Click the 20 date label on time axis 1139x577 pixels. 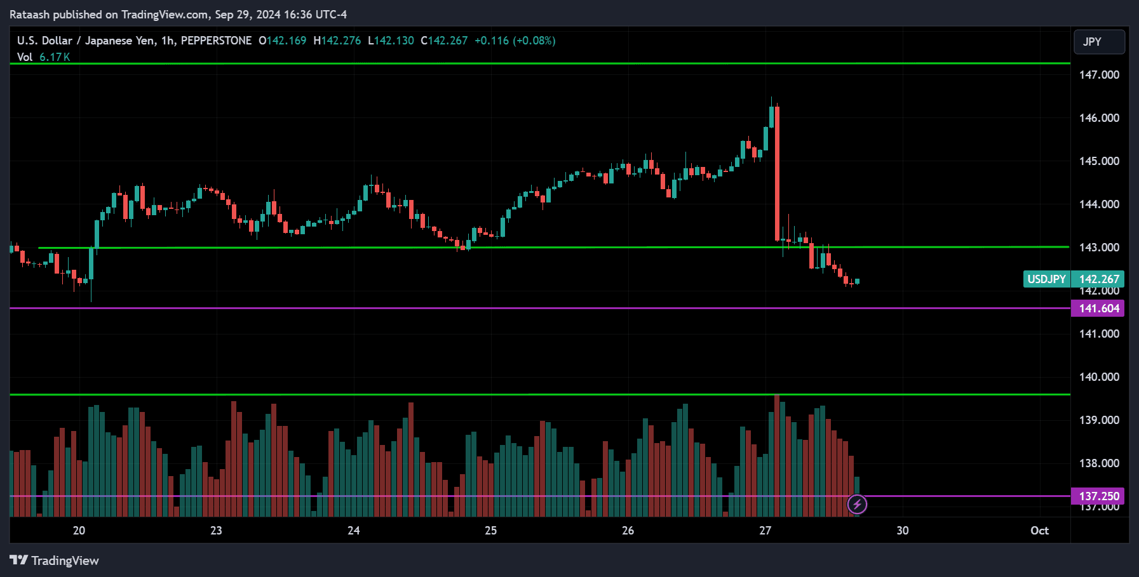[x=79, y=531]
